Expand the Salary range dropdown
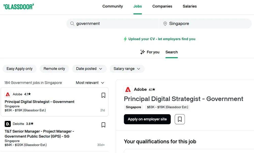 pyautogui.click(x=127, y=69)
